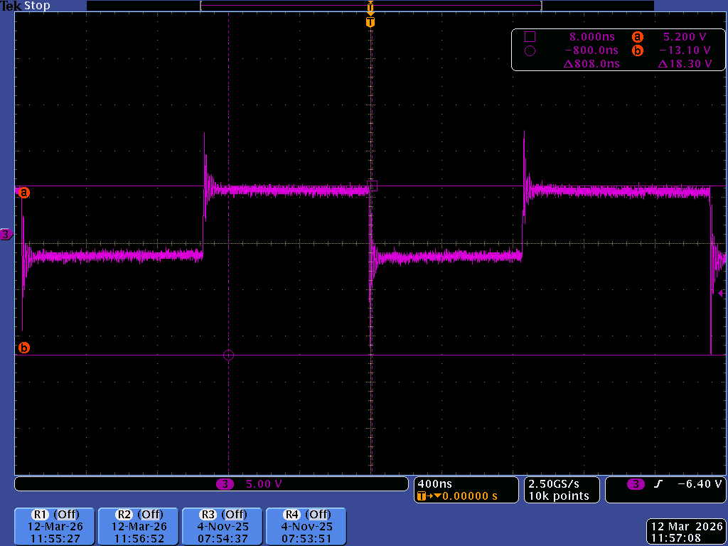Click the channel 3 badge in scale readout
The image size is (728, 546).
pyautogui.click(x=225, y=483)
